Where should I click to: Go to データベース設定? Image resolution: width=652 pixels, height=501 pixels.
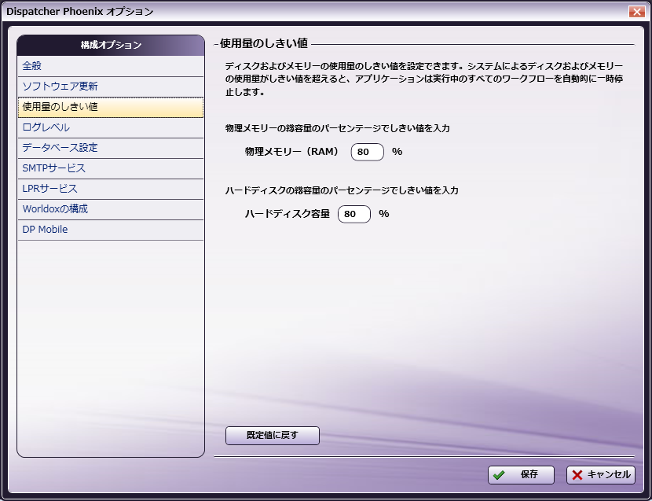coord(111,149)
